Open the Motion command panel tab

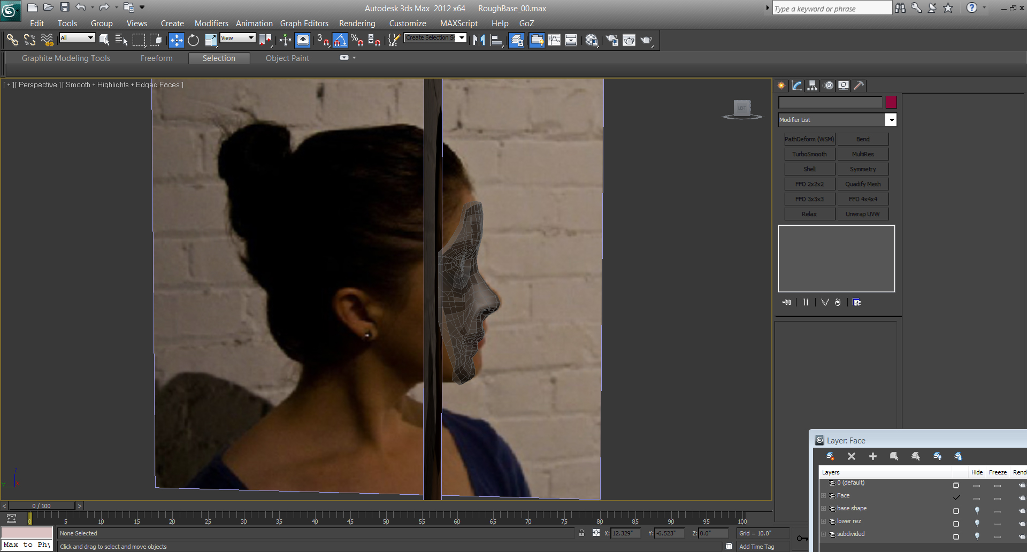(x=829, y=86)
